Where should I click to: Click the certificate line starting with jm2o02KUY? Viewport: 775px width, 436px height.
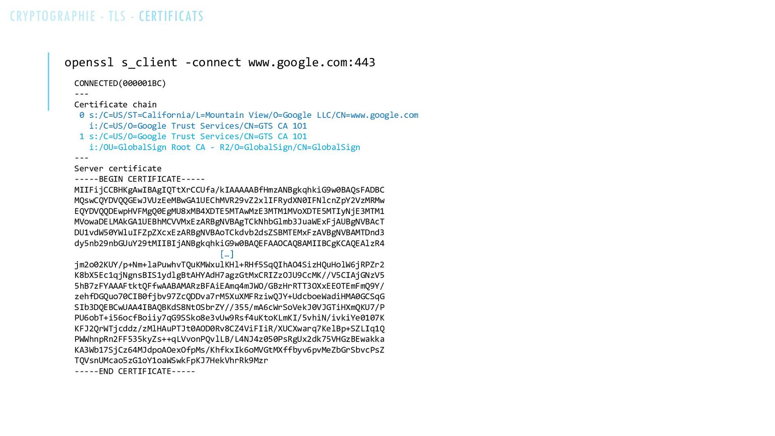click(229, 265)
